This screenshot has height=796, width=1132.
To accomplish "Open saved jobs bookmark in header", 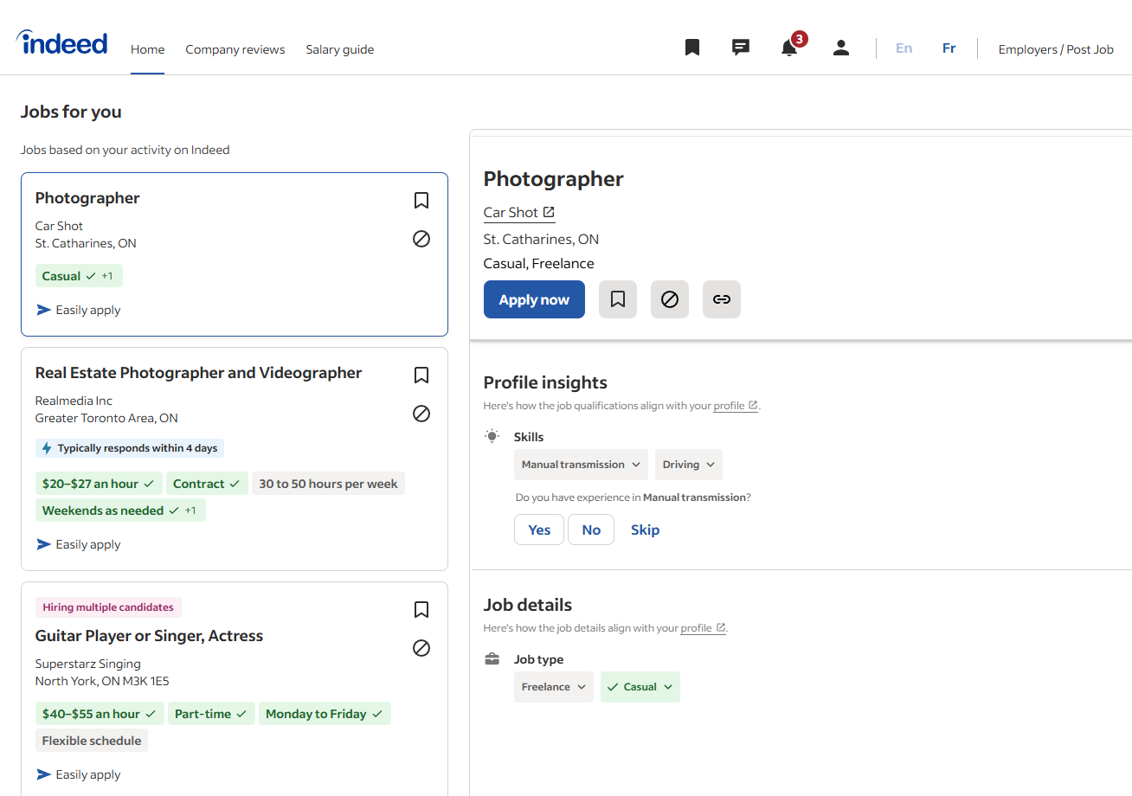I will click(x=692, y=48).
